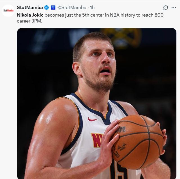Click the 'career 3PM' text line
The image size is (180, 179).
(x=29, y=21)
